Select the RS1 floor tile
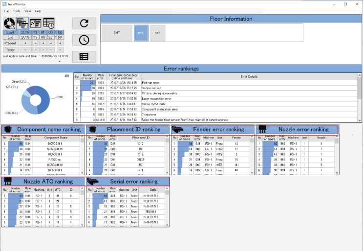This screenshot has width=363, height=251. (141, 33)
